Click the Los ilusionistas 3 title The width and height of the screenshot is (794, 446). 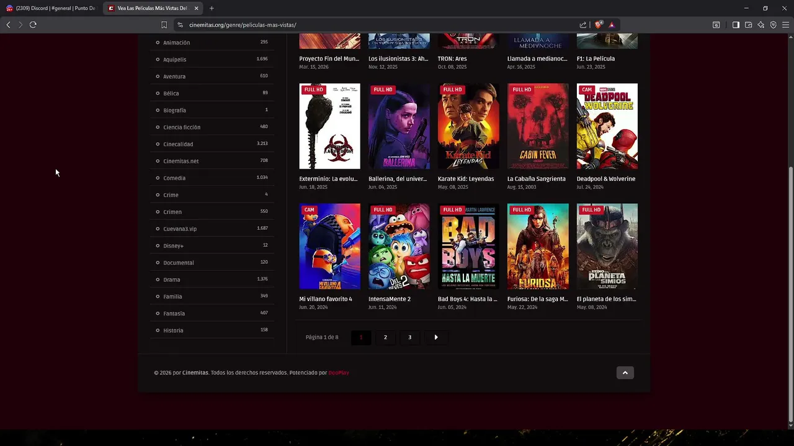click(x=398, y=59)
